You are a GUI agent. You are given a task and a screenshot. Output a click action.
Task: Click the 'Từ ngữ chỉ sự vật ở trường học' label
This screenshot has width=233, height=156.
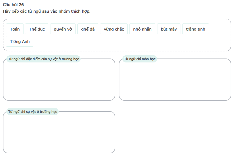[32, 111]
